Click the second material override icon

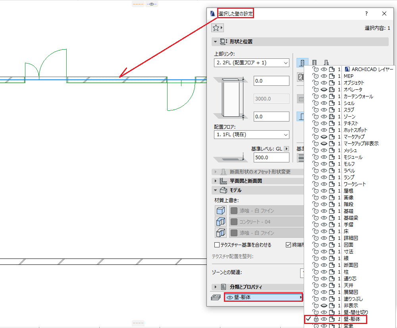[x=220, y=222]
